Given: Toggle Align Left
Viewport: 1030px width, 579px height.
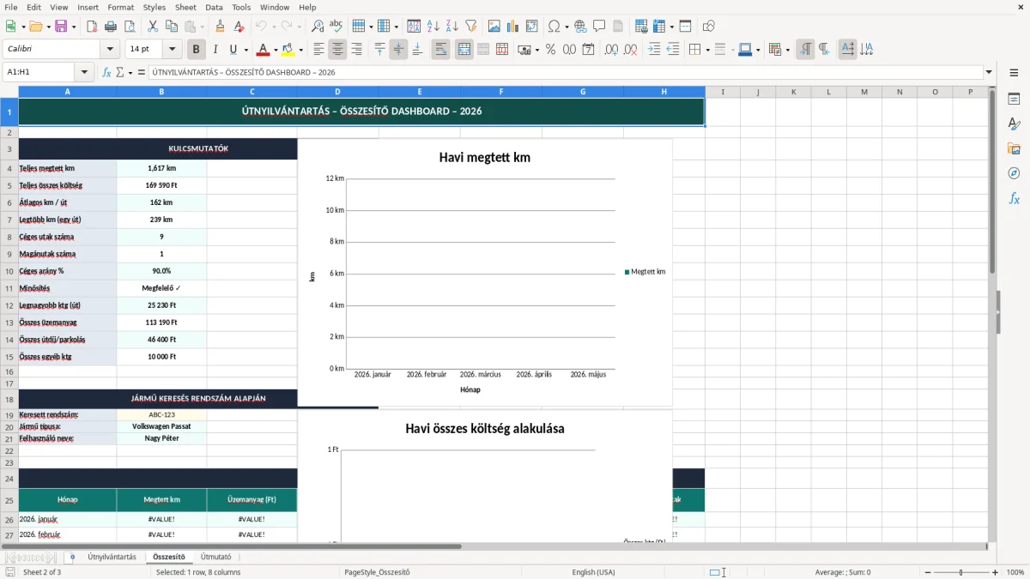Looking at the screenshot, I should 318,50.
